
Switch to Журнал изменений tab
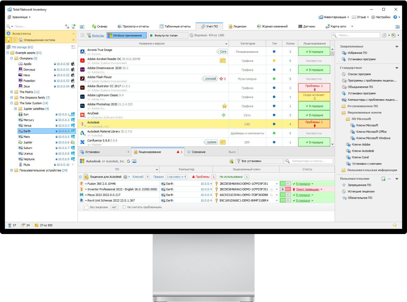click(x=272, y=26)
